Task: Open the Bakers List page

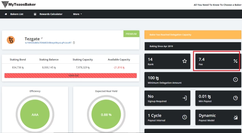Action: click(x=17, y=14)
